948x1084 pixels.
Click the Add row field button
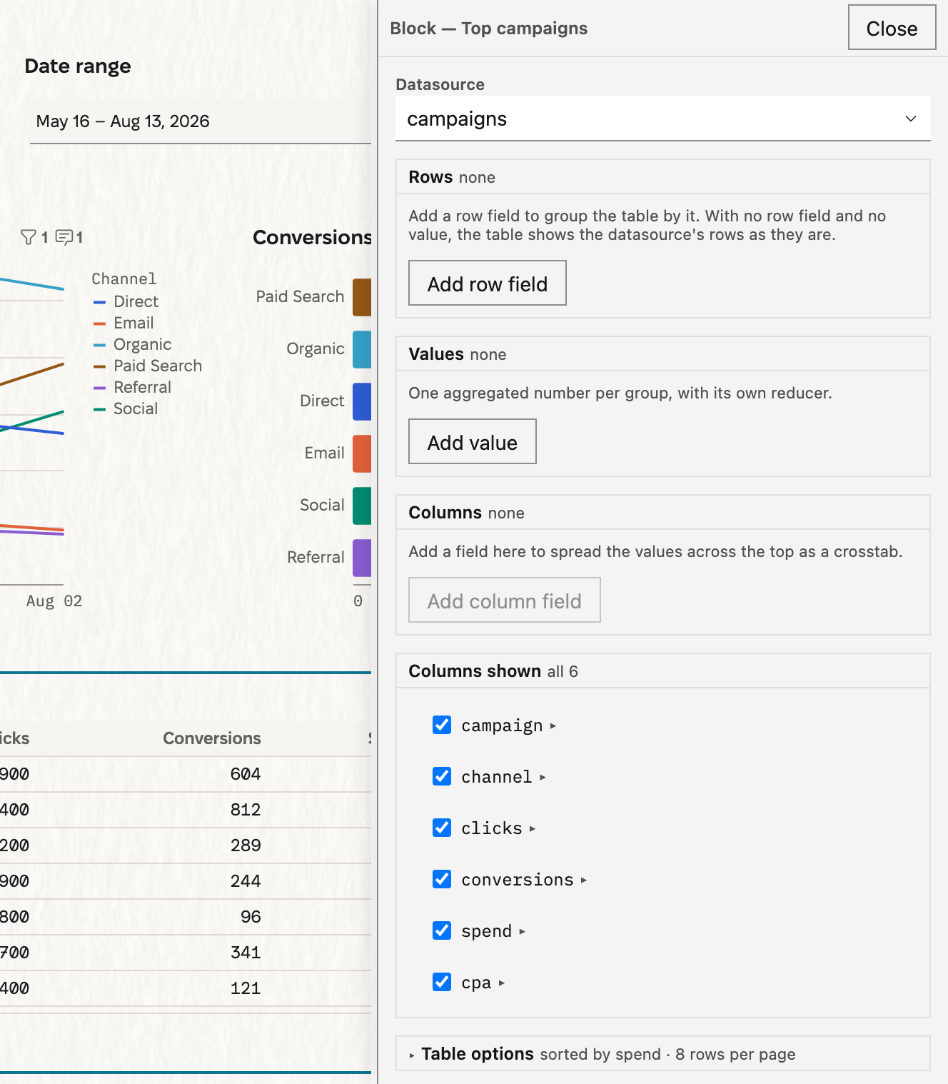click(488, 283)
